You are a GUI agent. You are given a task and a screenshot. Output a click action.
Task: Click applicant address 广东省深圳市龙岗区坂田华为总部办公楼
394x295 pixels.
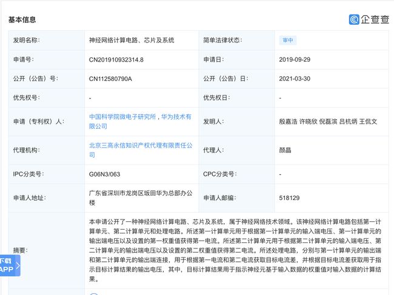(x=141, y=198)
